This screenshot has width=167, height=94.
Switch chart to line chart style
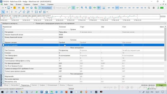coord(77,8)
